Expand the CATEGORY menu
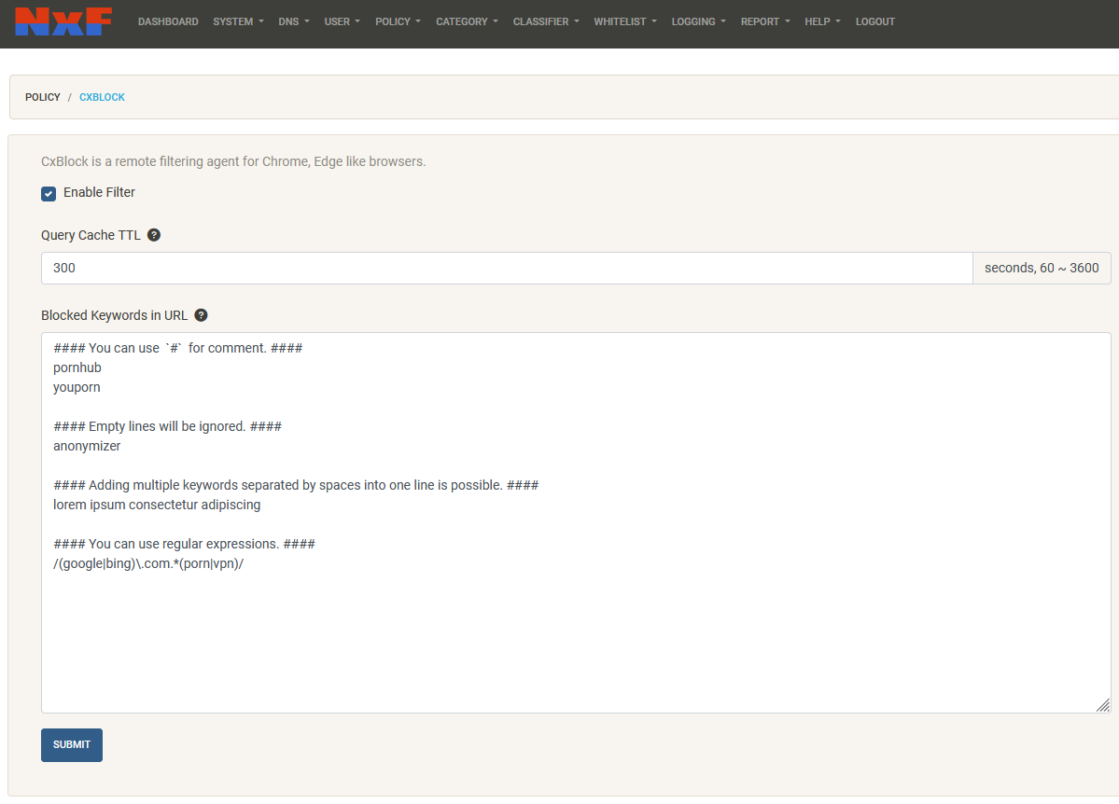Screen dimensions: 1119x804 tap(467, 21)
